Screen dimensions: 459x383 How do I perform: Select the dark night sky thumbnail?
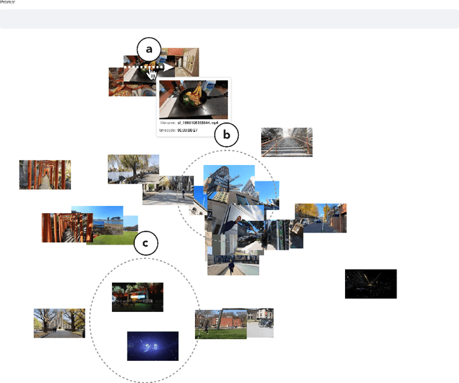[x=371, y=284]
